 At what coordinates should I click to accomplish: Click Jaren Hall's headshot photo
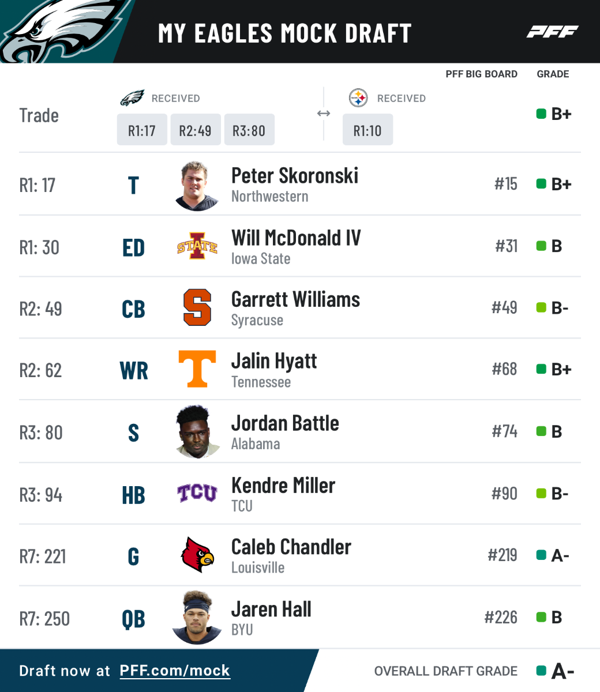click(x=197, y=617)
